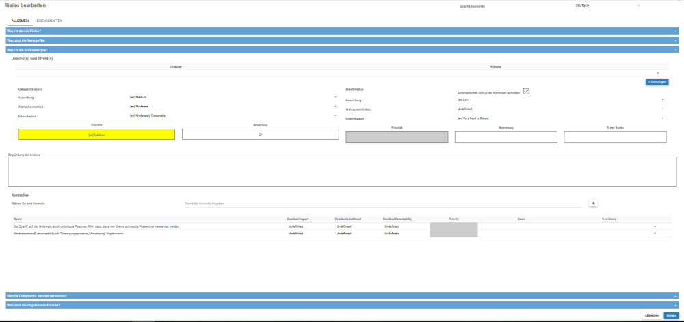The image size is (684, 322).
Task: Click Sichern to save the risk
Action: (672, 315)
